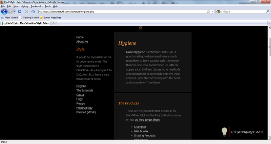Open the Tools menu

click(x=48, y=6)
